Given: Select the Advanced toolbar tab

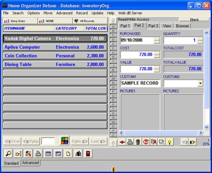Looking at the screenshot, I should click(30, 163).
